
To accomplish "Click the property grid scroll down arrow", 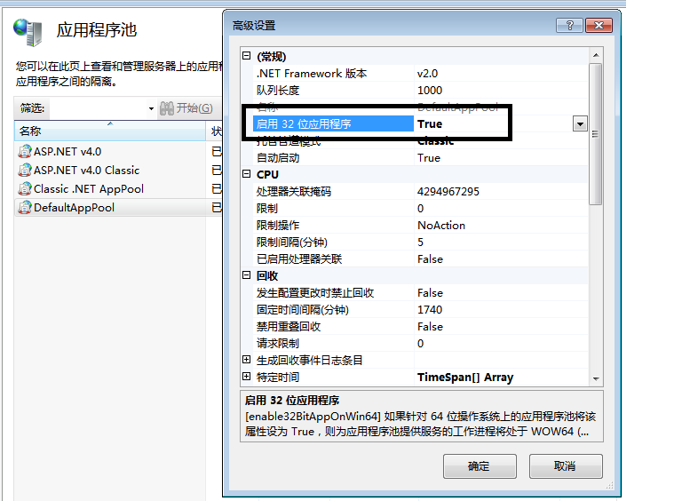I will [x=596, y=378].
